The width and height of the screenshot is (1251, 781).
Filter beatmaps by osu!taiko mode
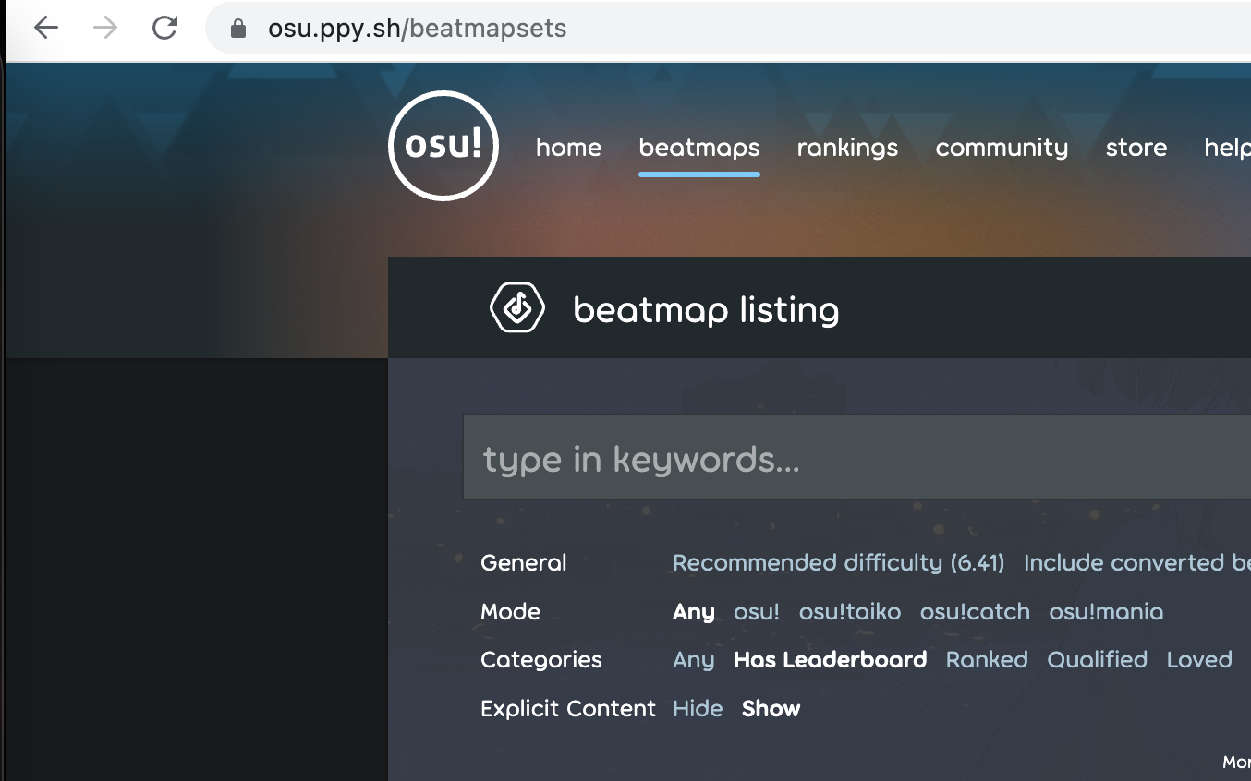click(849, 611)
